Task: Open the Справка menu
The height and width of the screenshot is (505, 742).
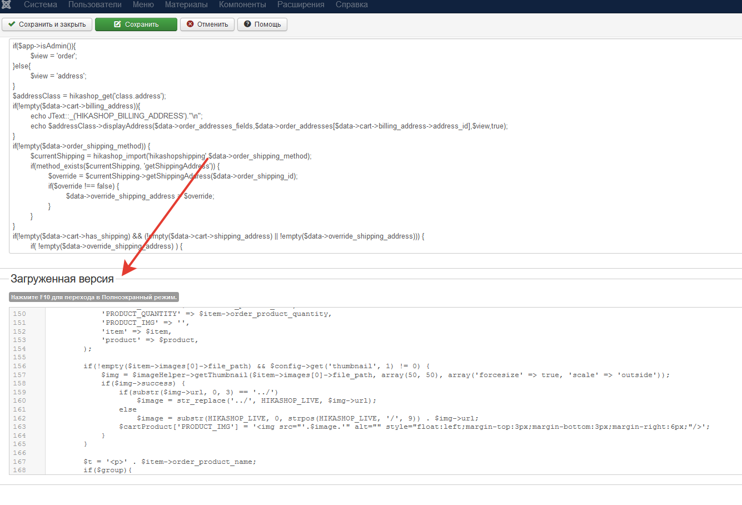Action: coord(351,4)
